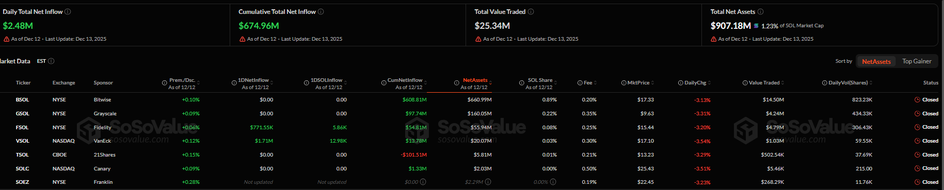
Task: Click the info icon beside SOEZ 0.00%
Action: 553,182
